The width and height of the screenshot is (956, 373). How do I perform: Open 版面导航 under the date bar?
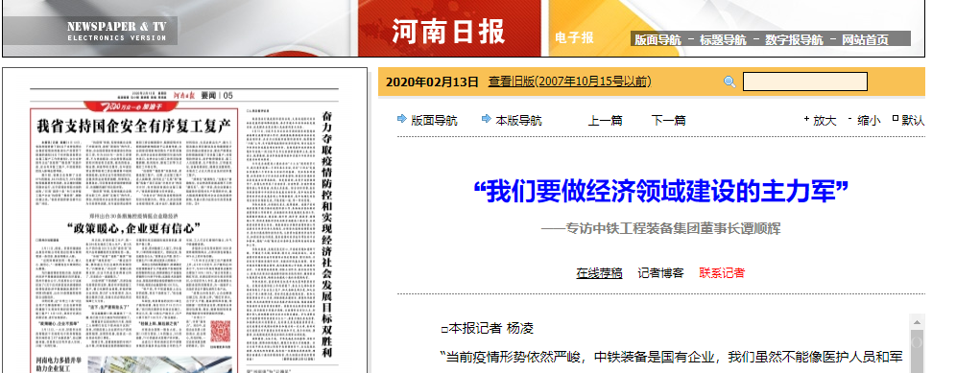434,121
